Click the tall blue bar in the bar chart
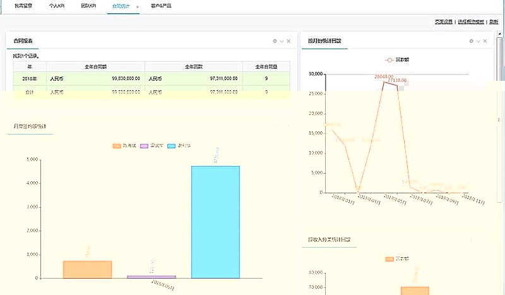Viewport: 505px width, 295px height. pos(215,222)
